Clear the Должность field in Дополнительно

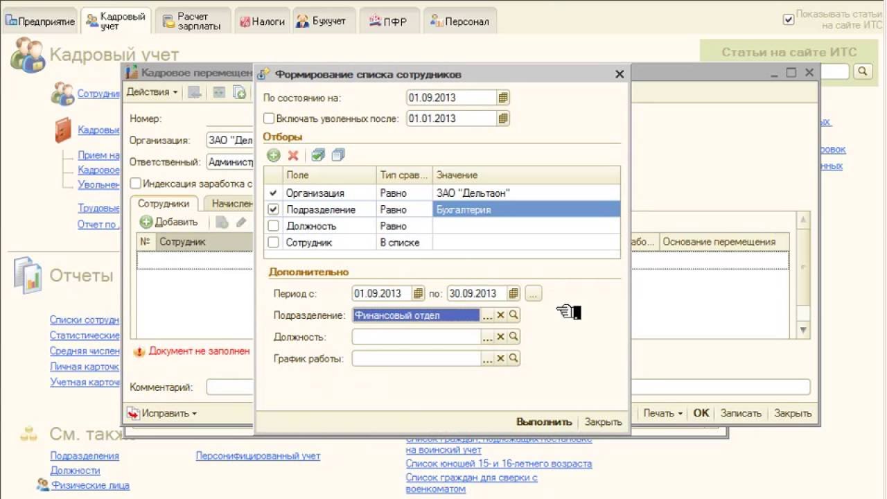(500, 337)
